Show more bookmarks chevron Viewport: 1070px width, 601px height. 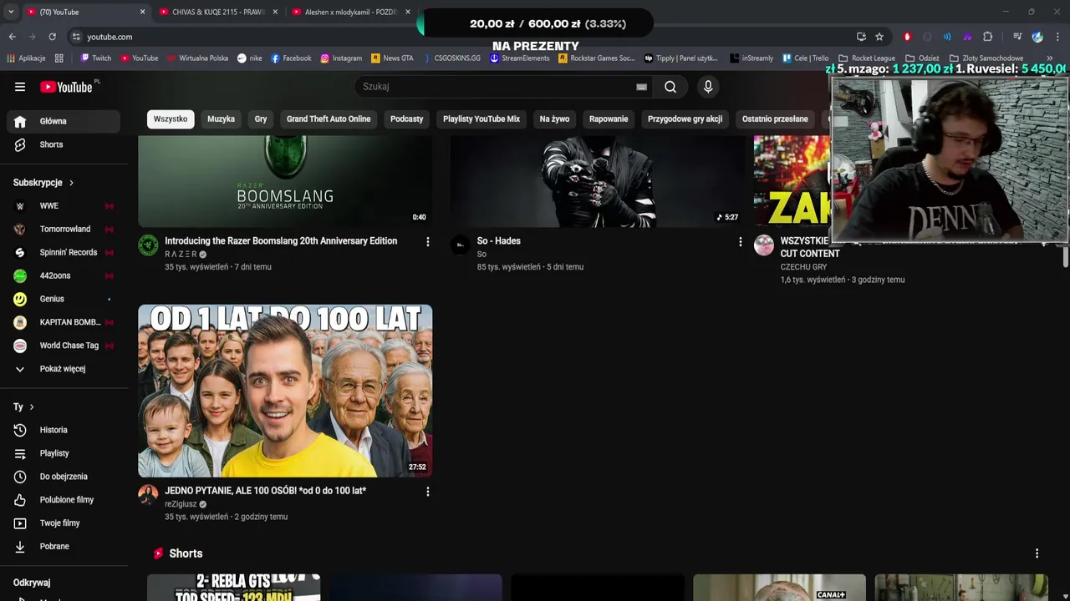coord(1050,58)
